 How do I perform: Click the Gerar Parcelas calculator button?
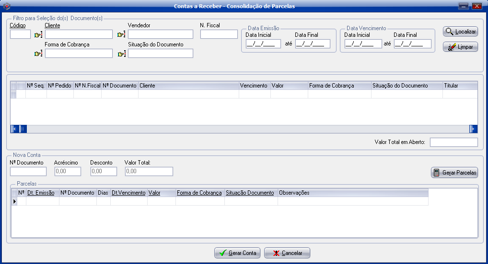click(x=454, y=173)
